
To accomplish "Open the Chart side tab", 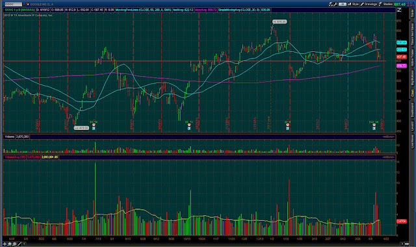I will point(413,93).
